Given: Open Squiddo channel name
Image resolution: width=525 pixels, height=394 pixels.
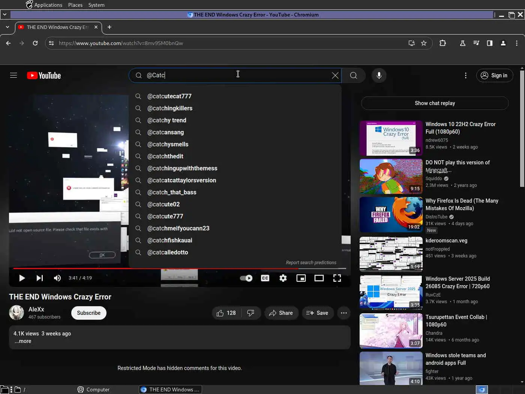Looking at the screenshot, I should [x=434, y=179].
